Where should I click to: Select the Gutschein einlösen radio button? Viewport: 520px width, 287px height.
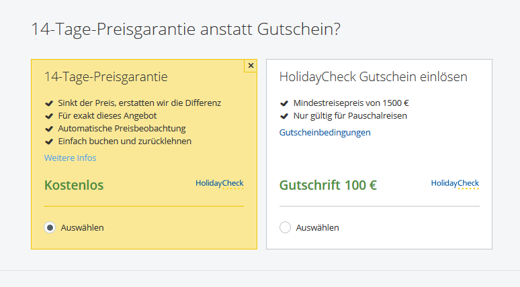[x=286, y=227]
